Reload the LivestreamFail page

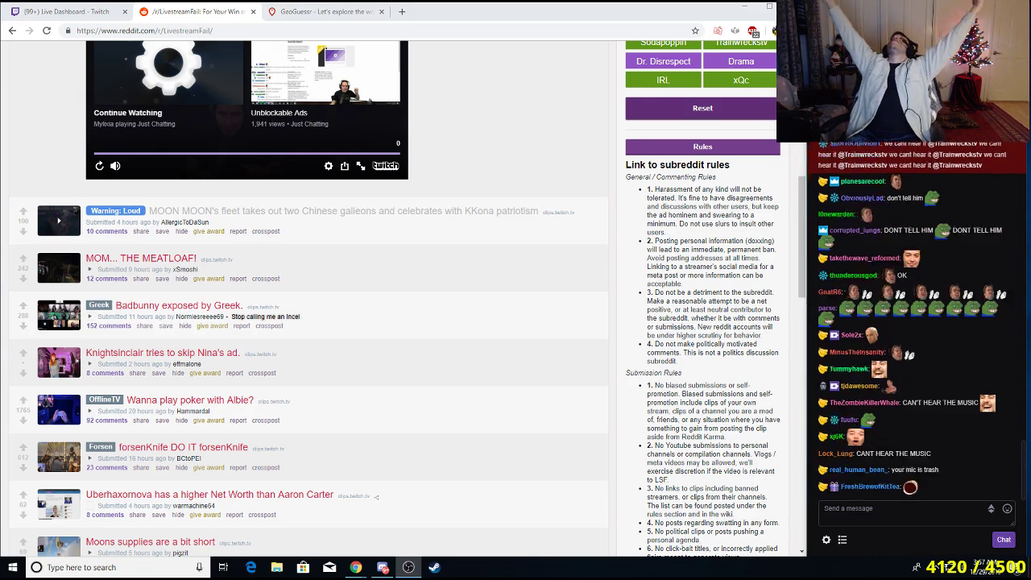(x=47, y=31)
